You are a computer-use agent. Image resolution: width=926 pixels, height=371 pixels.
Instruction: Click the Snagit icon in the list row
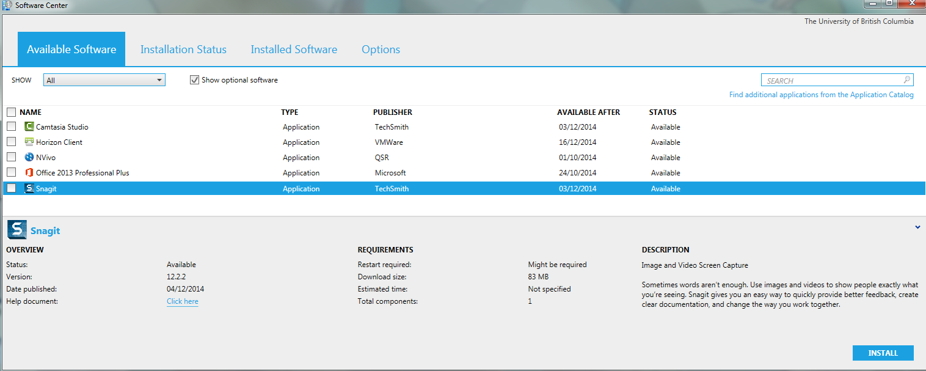[29, 189]
